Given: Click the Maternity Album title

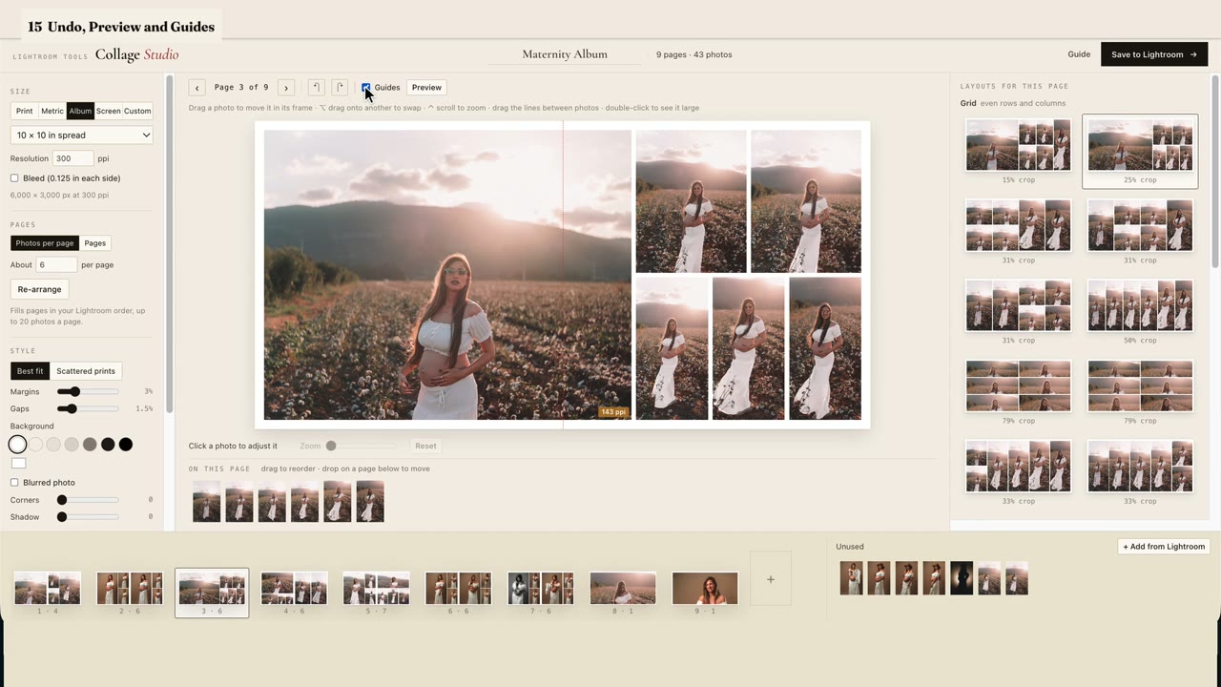Looking at the screenshot, I should 565,54.
